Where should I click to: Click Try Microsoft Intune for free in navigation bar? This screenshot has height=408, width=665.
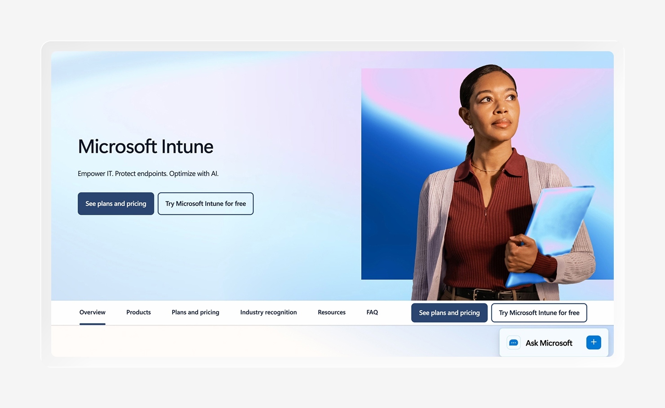[539, 313]
